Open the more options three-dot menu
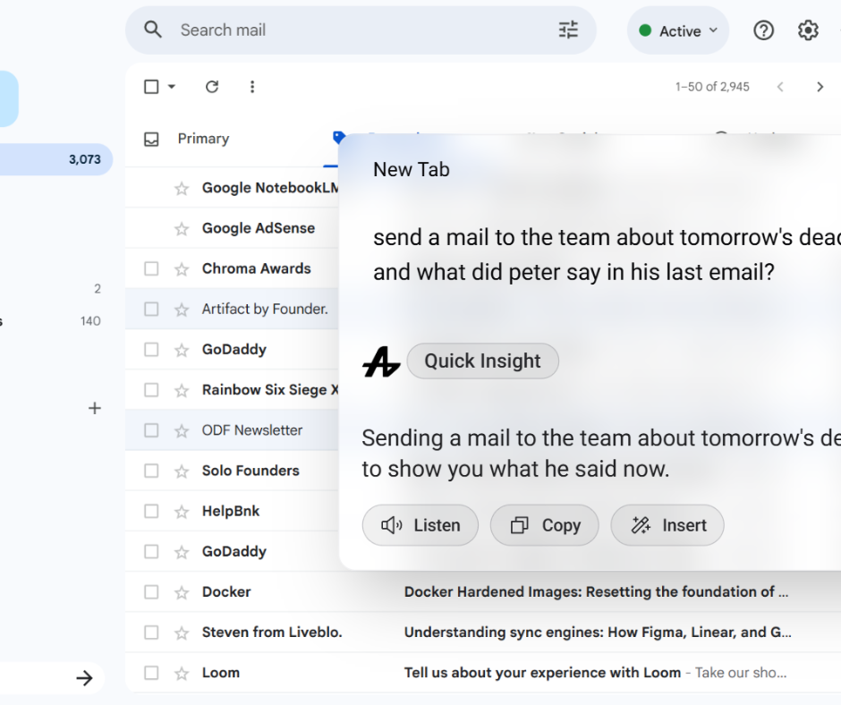 pos(252,87)
